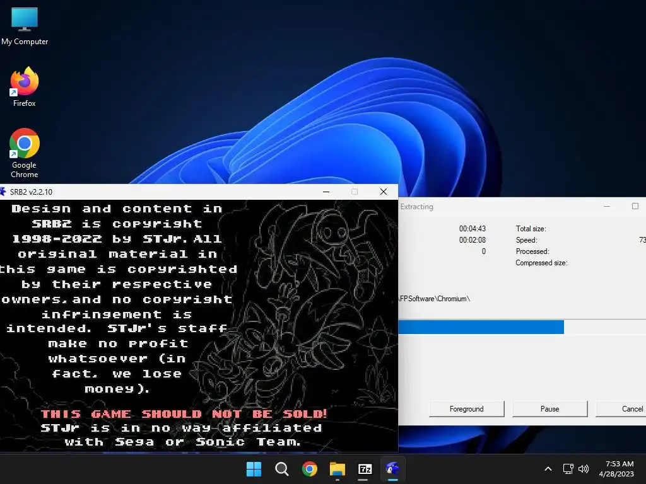Show hidden system tray icons
This screenshot has width=646, height=484.
click(548, 469)
